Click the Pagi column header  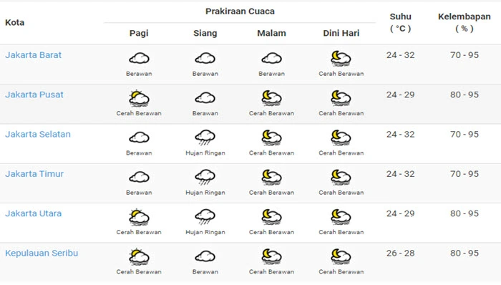point(139,33)
